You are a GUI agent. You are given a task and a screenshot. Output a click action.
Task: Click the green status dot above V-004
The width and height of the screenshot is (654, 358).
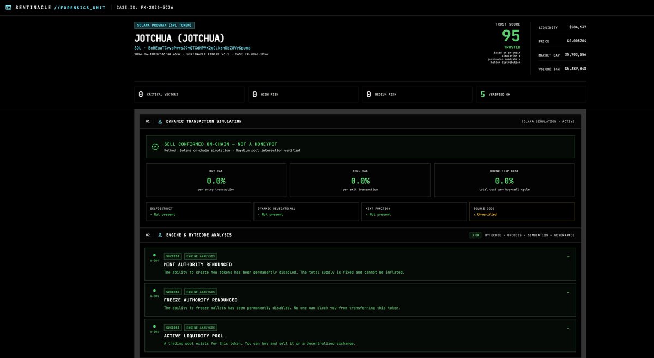click(x=154, y=255)
